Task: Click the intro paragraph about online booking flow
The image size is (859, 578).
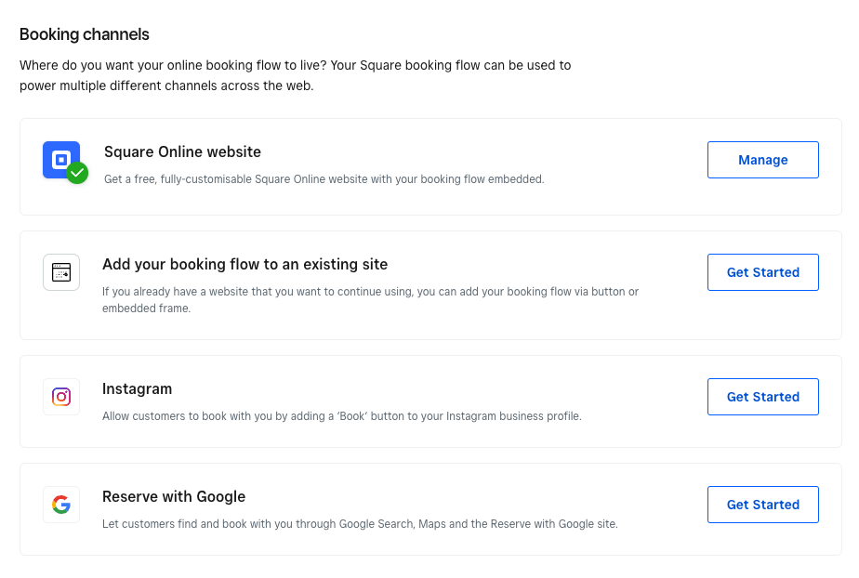Action: (x=295, y=75)
